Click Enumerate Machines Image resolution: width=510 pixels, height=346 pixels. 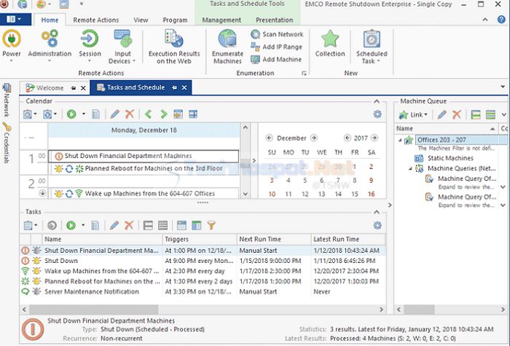(227, 47)
